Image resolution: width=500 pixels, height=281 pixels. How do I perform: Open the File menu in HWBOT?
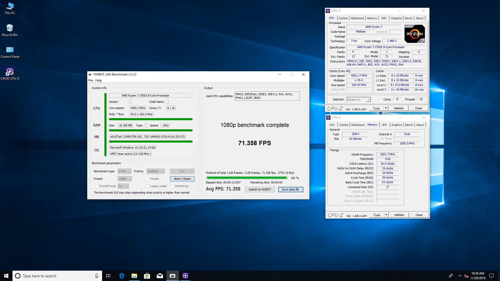pos(91,80)
